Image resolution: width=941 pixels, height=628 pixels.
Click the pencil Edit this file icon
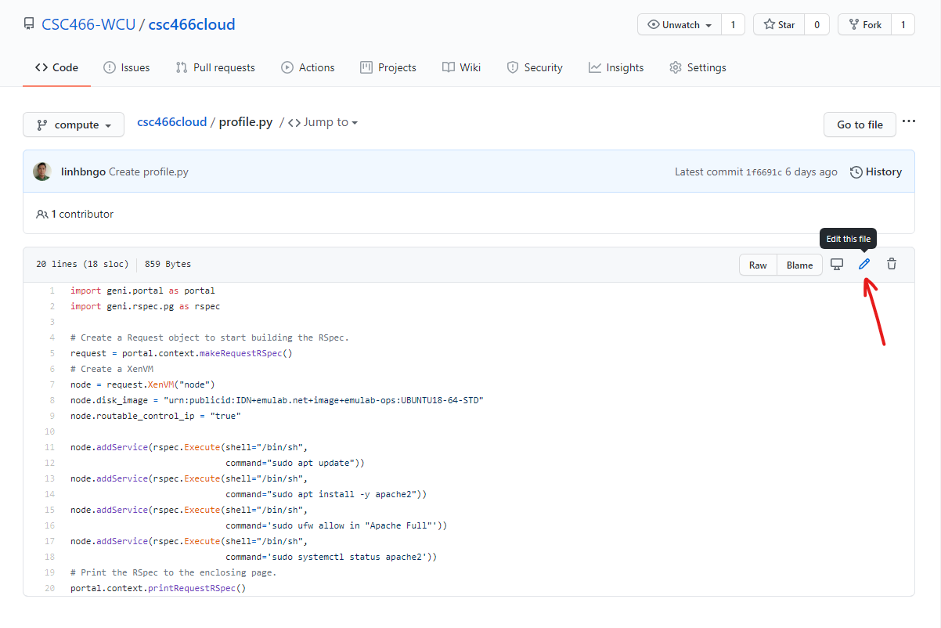[864, 265]
